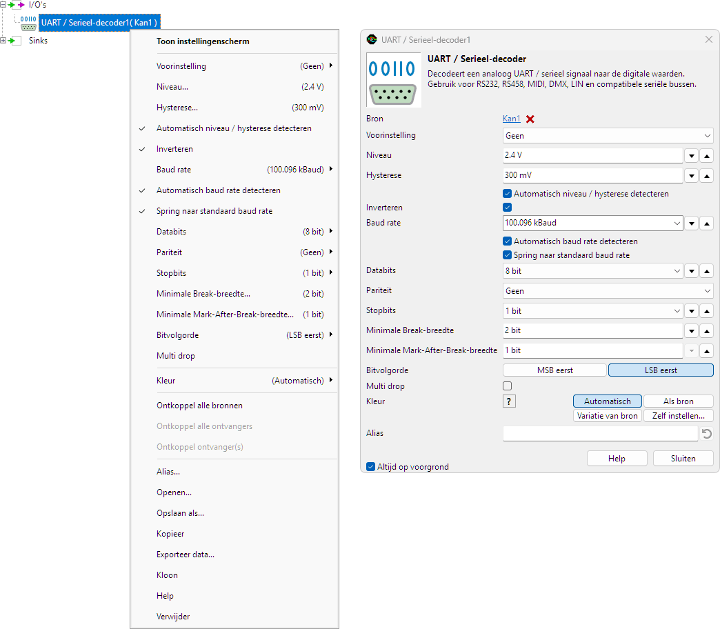The image size is (720, 629).
Task: Reset the Alias field with undo icon
Action: click(x=707, y=433)
